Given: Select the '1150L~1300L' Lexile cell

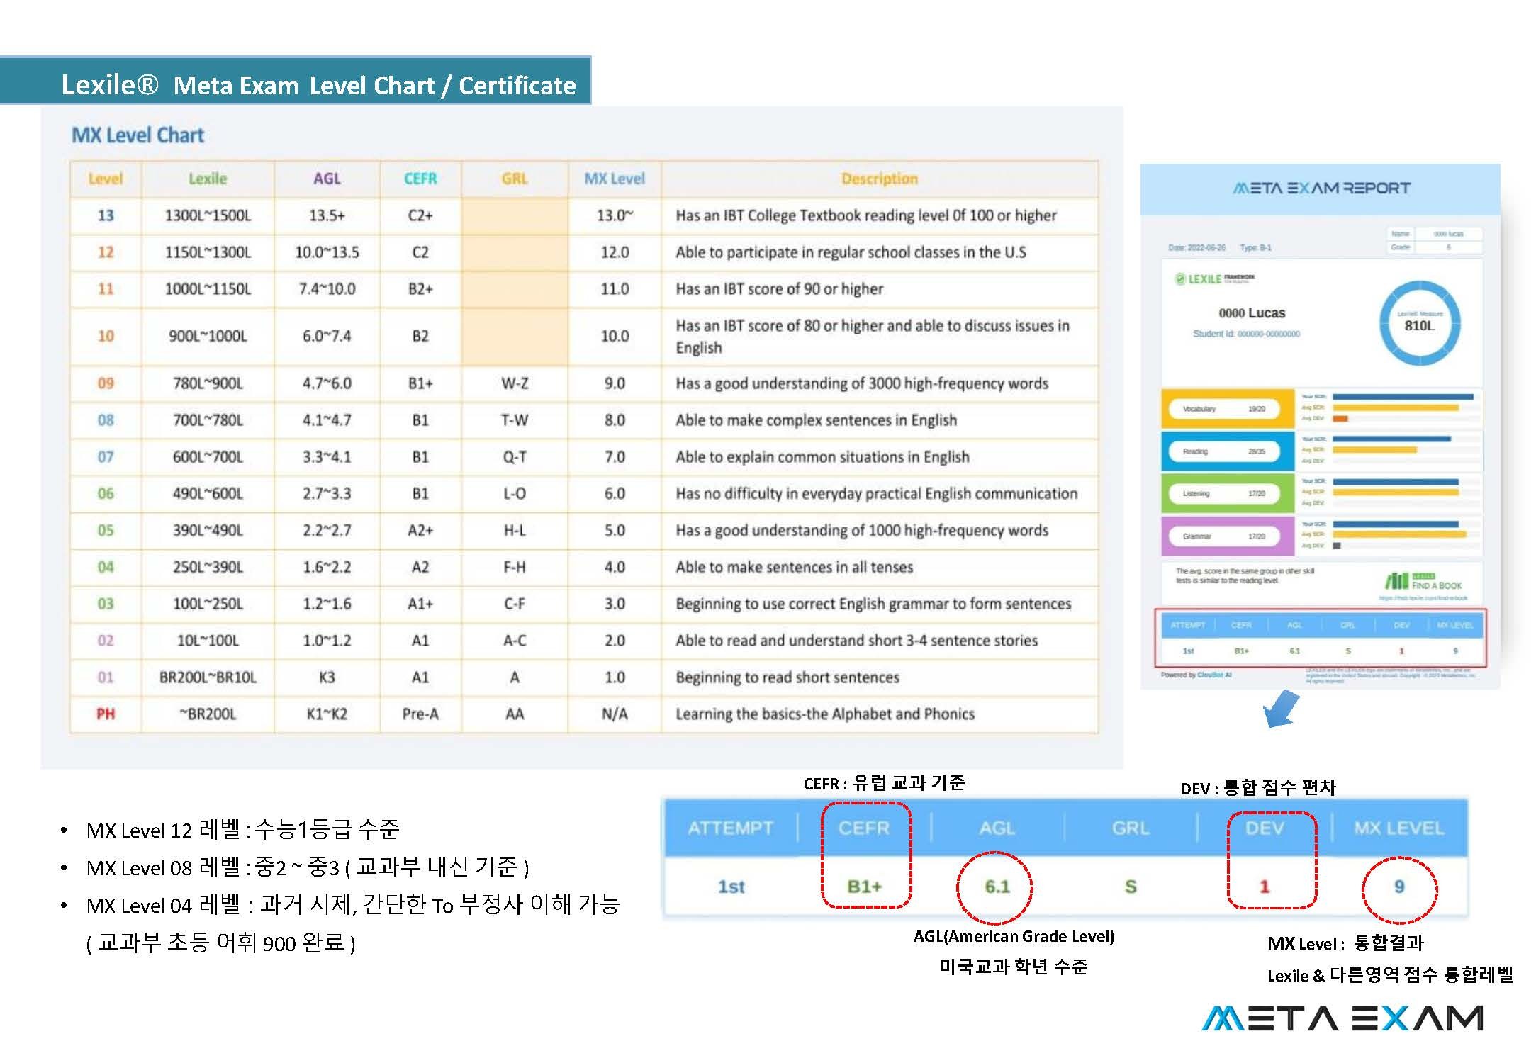Looking at the screenshot, I should click(x=208, y=252).
